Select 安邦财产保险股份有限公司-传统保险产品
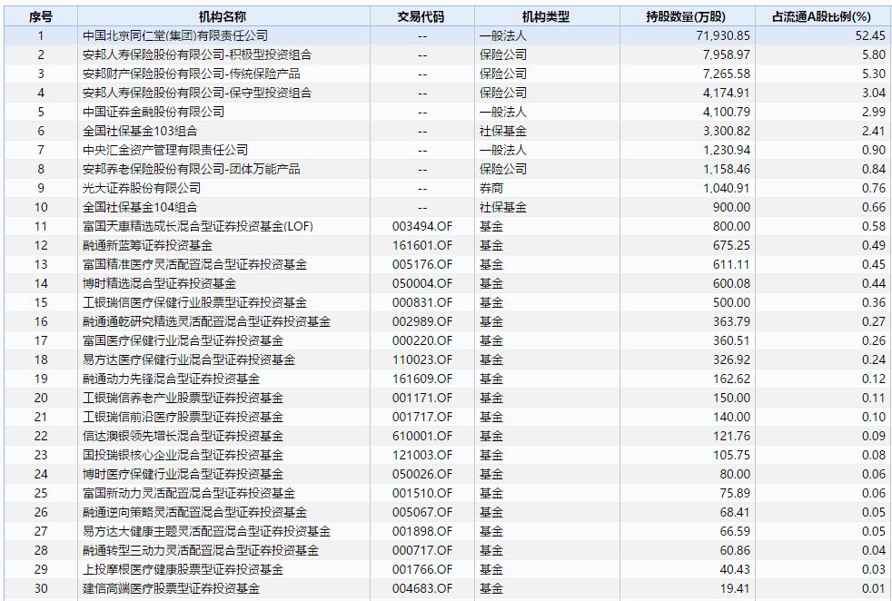The height and width of the screenshot is (601, 892). click(x=191, y=74)
